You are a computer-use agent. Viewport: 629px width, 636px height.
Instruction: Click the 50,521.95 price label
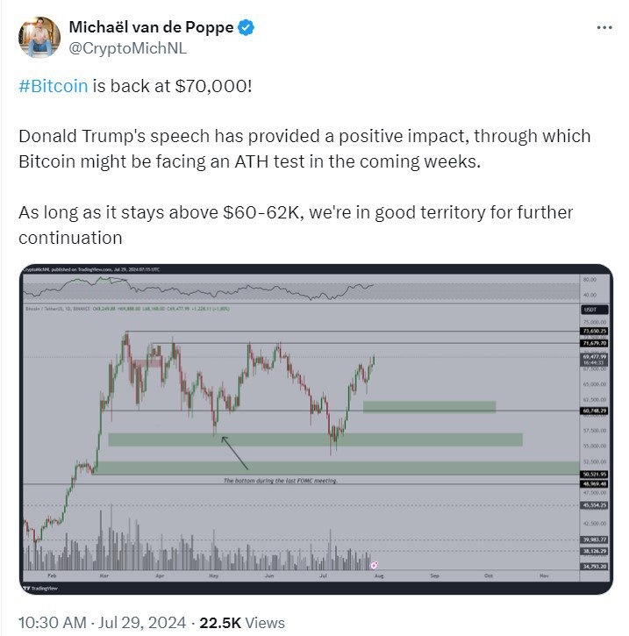[593, 474]
